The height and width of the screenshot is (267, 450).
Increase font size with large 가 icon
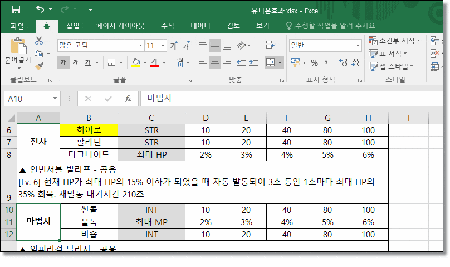[174, 45]
